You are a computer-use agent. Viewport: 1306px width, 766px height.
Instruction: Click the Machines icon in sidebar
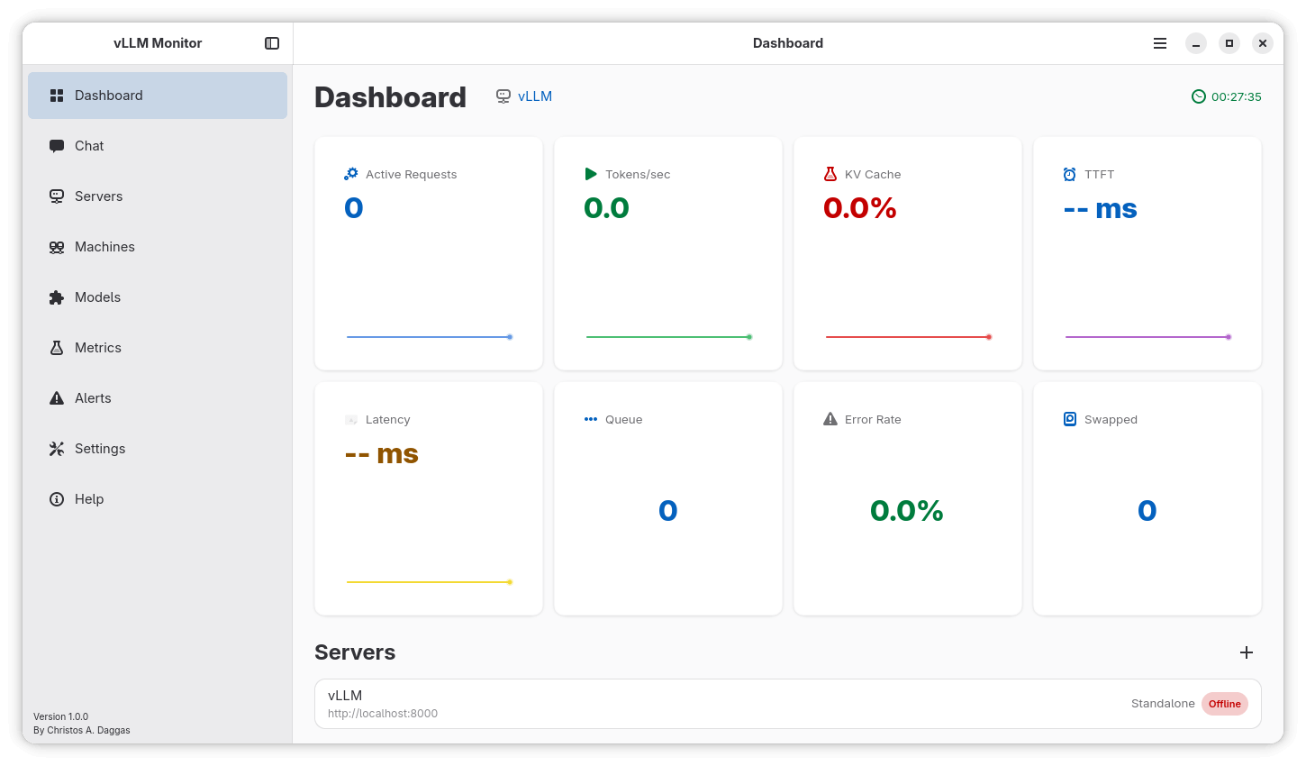(x=57, y=247)
